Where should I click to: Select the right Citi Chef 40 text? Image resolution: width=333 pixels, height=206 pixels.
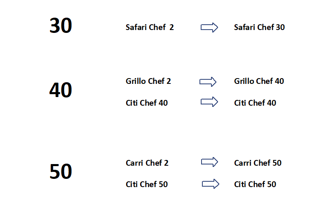point(255,103)
